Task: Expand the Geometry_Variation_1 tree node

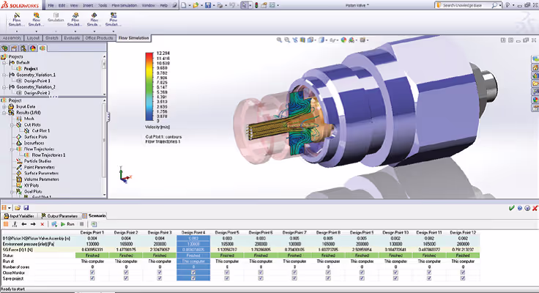Action: click(x=4, y=75)
